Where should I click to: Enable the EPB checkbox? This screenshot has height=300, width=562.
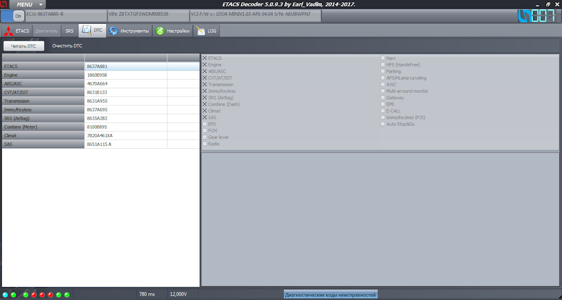pos(383,104)
